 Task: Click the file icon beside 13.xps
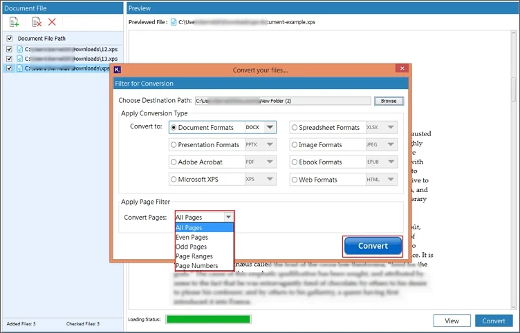point(20,59)
